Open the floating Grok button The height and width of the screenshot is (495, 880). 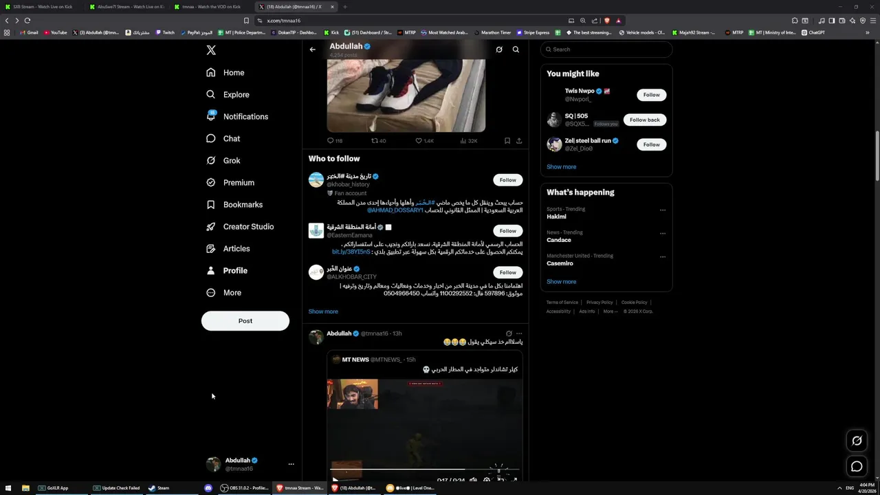click(857, 441)
